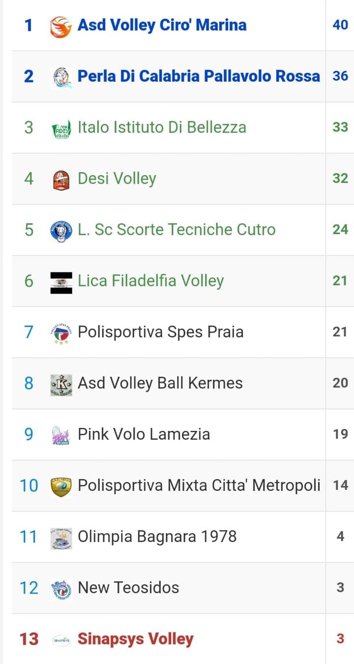The height and width of the screenshot is (664, 354).
Task: Select the Desi Volley team name
Action: click(117, 179)
